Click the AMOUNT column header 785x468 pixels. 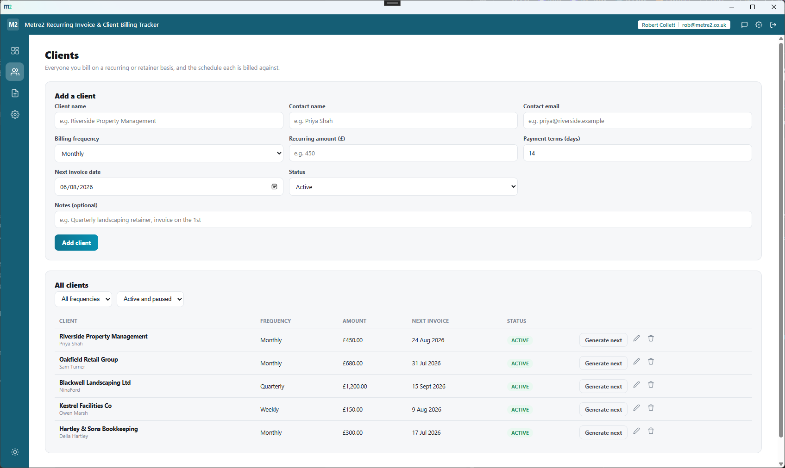coord(354,321)
